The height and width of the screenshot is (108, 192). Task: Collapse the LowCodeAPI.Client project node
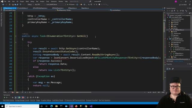point(168,17)
